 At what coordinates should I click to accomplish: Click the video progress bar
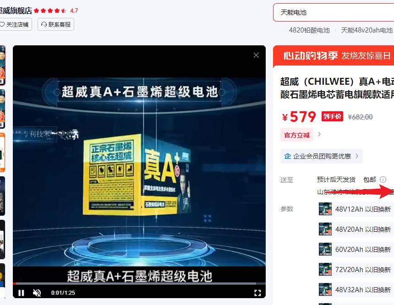[137, 283]
